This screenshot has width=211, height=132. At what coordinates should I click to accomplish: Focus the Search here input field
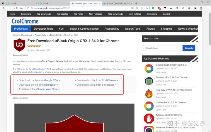[162, 48]
